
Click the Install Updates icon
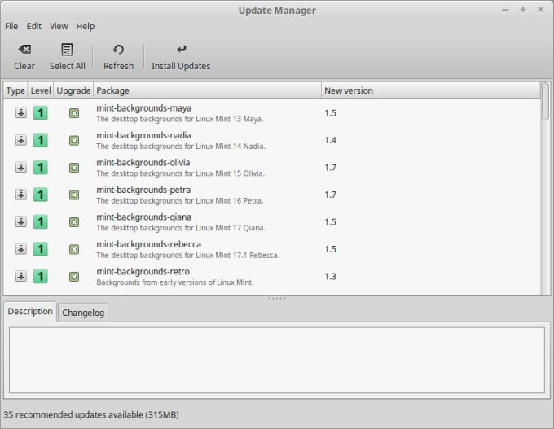click(x=181, y=50)
